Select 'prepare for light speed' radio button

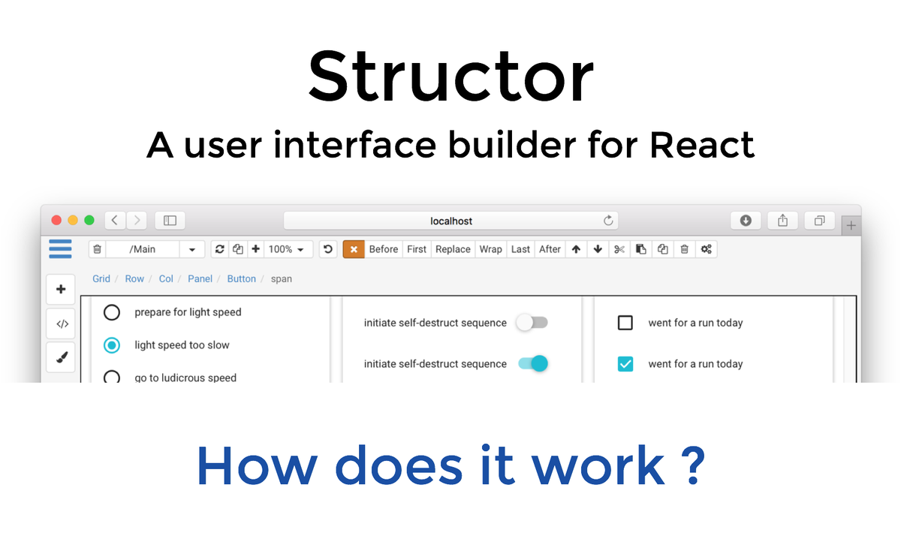(x=112, y=312)
